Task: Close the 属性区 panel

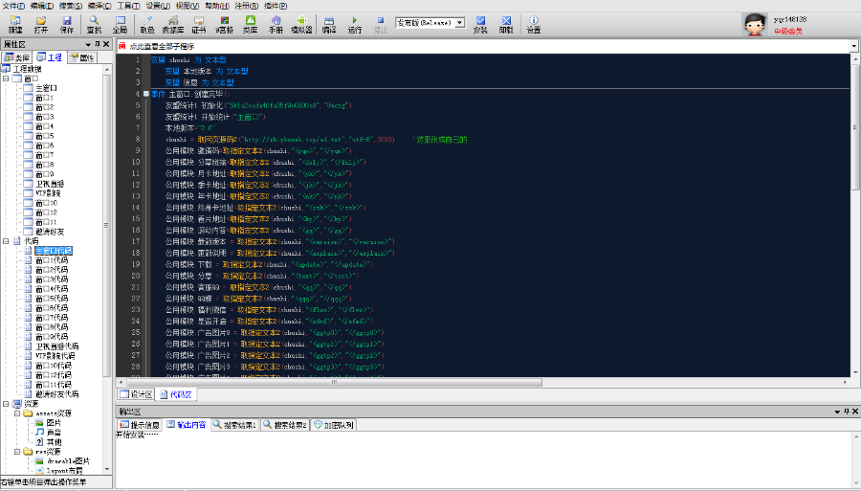Action: pyautogui.click(x=106, y=44)
